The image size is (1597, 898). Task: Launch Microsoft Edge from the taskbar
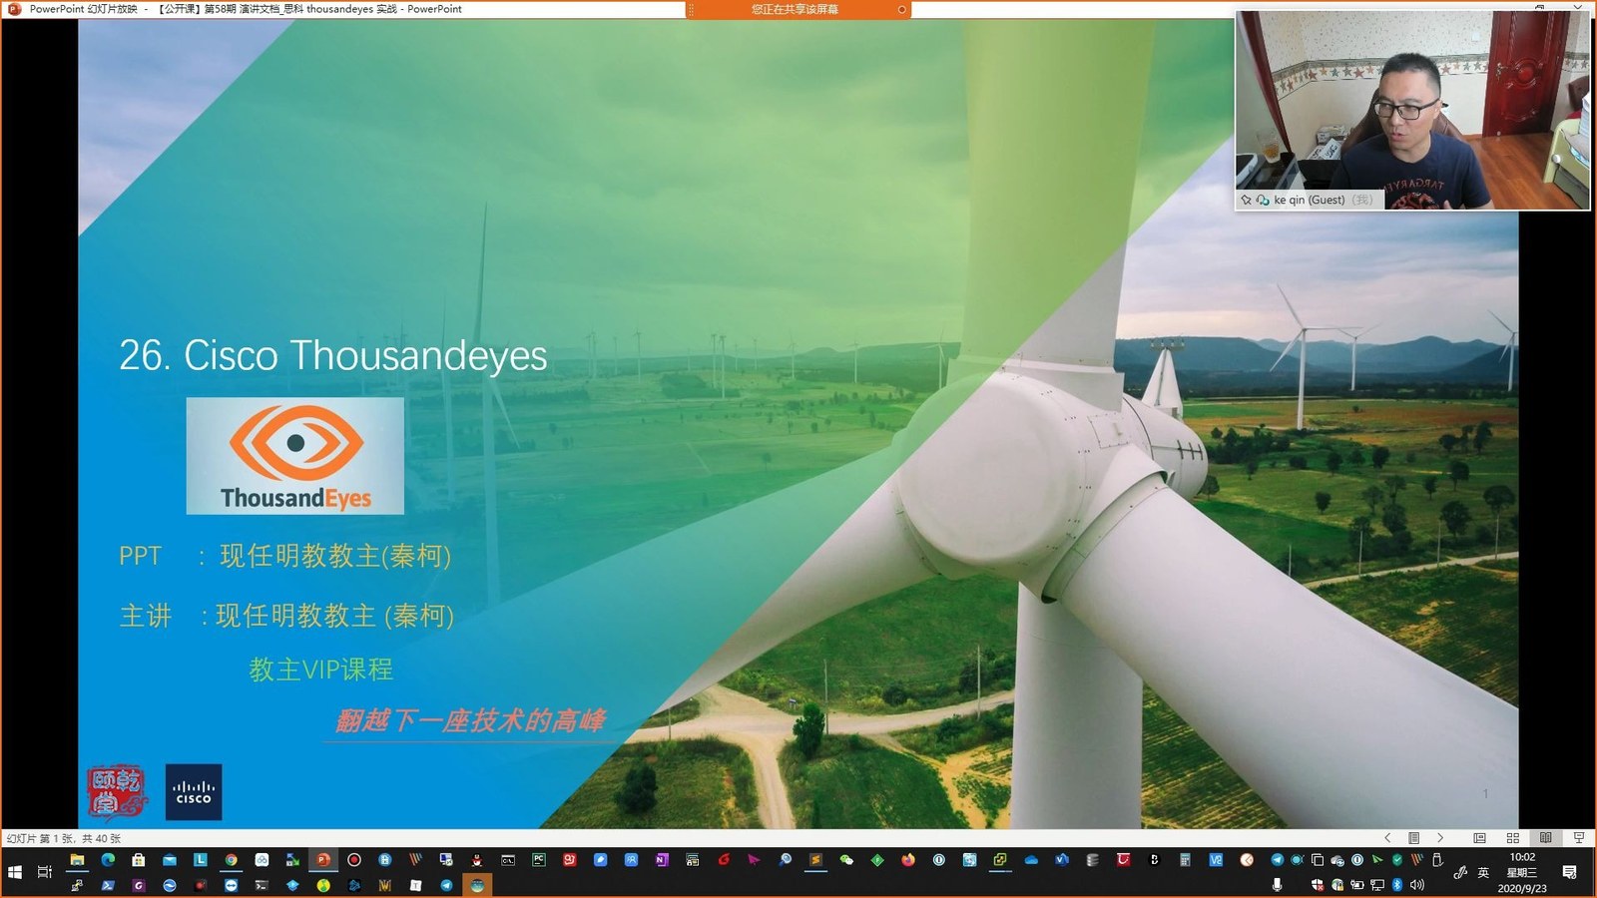tap(108, 859)
